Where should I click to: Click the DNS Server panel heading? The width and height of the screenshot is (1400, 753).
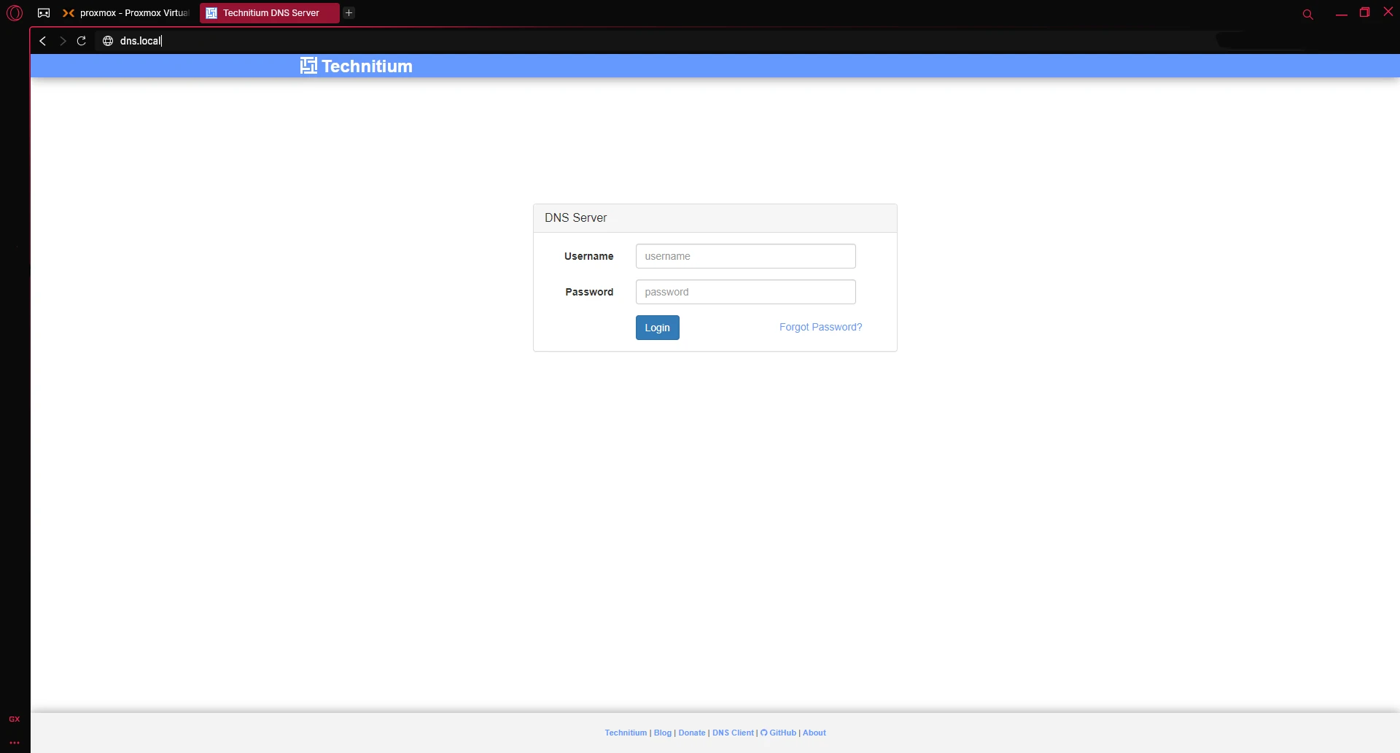575,217
